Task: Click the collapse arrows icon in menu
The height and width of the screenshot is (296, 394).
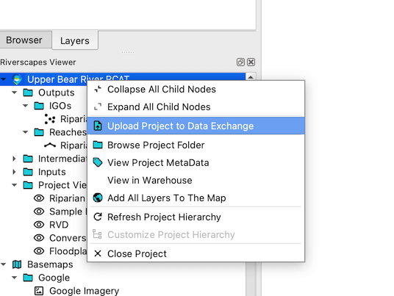Action: click(98, 89)
